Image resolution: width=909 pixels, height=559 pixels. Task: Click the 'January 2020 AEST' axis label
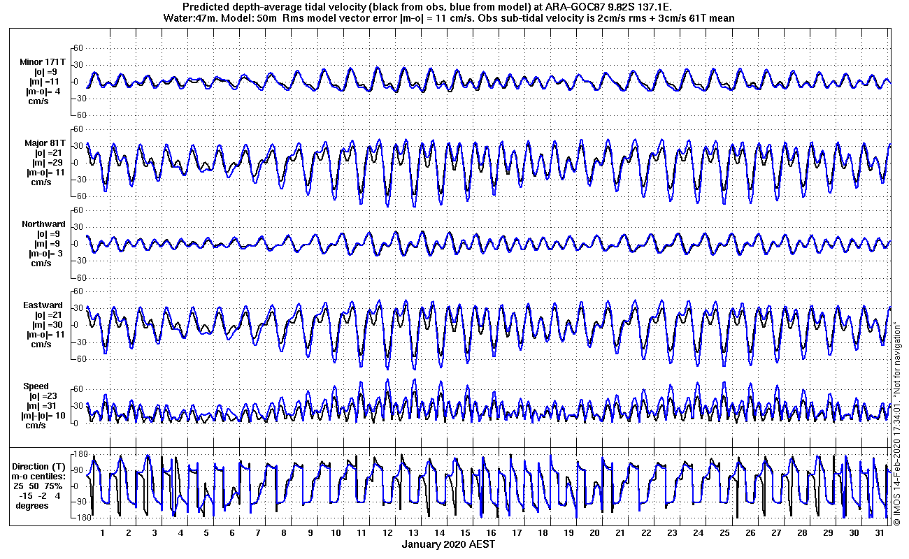click(449, 544)
